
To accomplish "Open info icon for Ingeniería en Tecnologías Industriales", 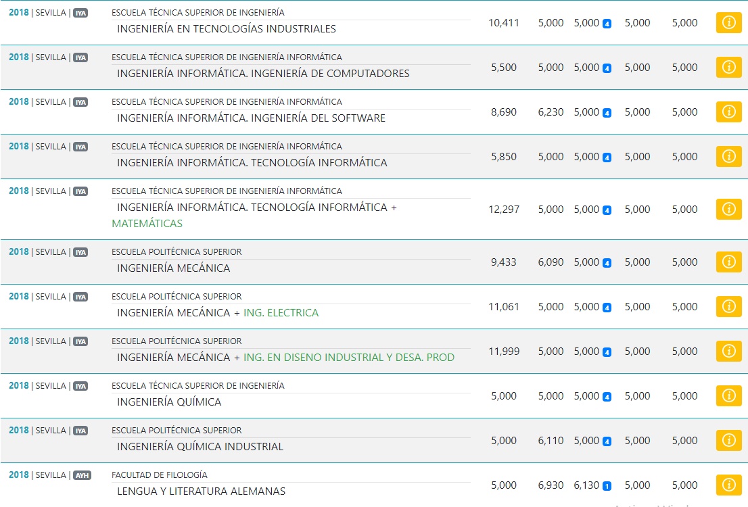I will click(728, 22).
